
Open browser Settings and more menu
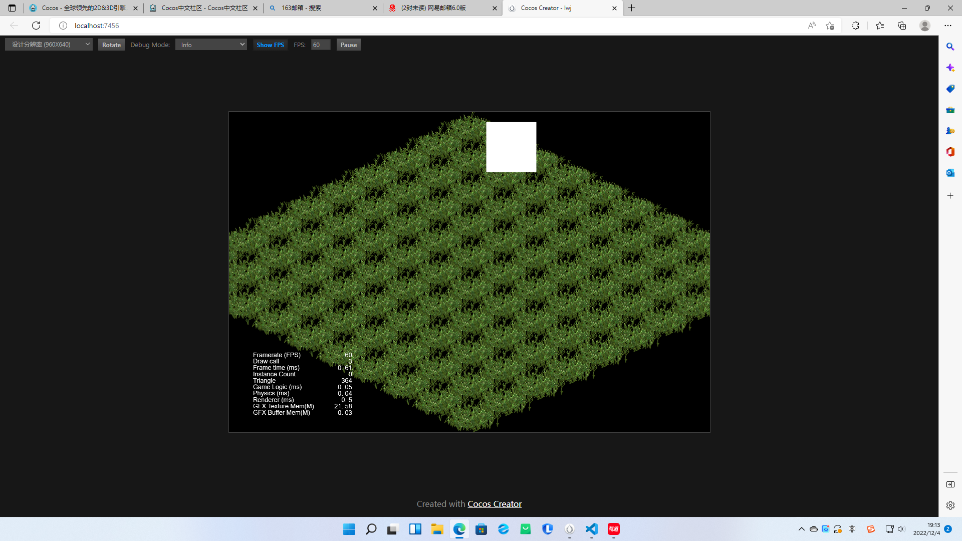tap(947, 26)
